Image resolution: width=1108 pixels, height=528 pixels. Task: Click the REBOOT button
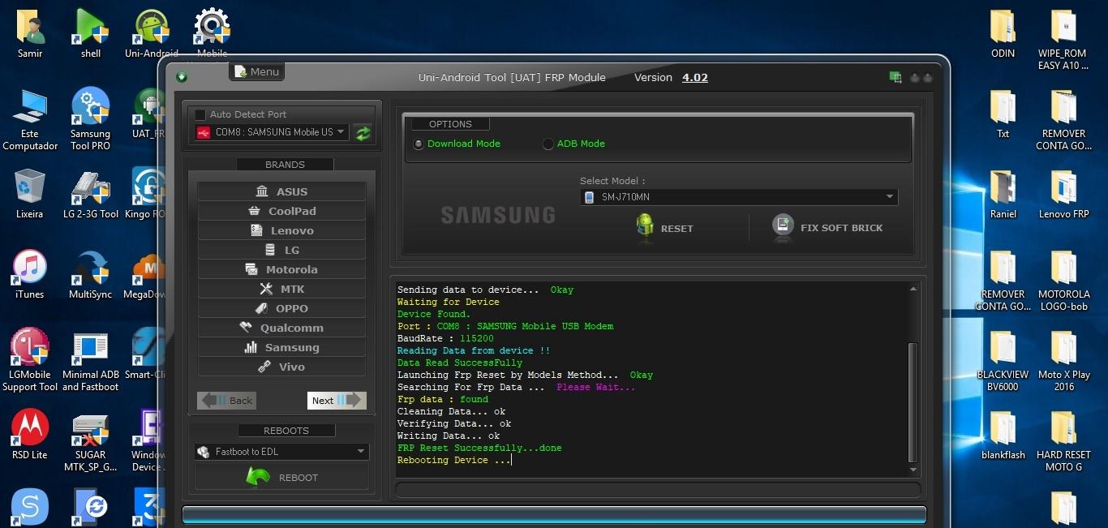coord(281,477)
